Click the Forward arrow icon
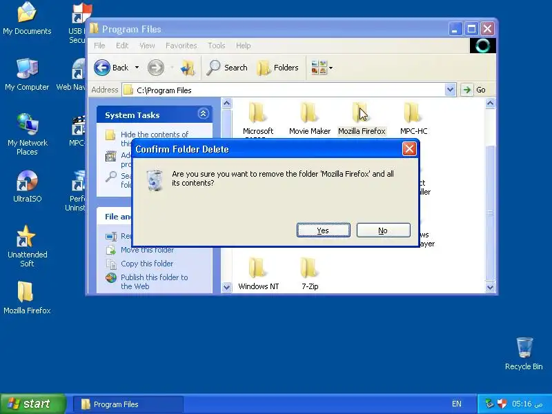Viewport: 552px width, 414px height. tap(156, 67)
